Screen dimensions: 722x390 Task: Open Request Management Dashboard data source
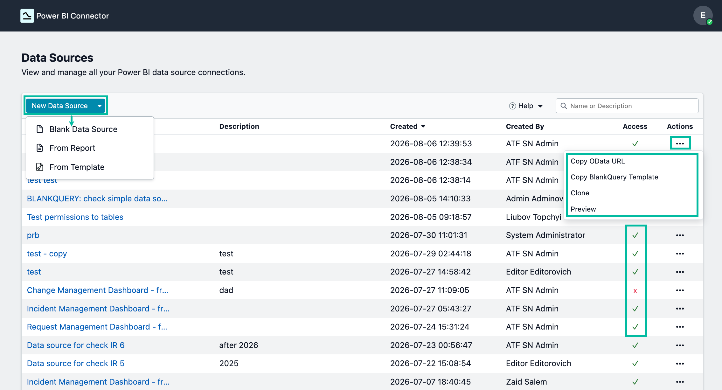(x=97, y=327)
